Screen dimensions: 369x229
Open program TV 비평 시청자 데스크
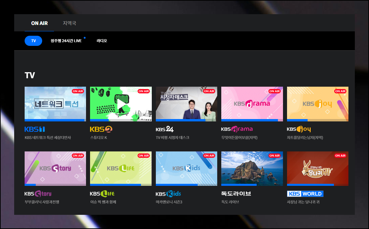point(172,138)
